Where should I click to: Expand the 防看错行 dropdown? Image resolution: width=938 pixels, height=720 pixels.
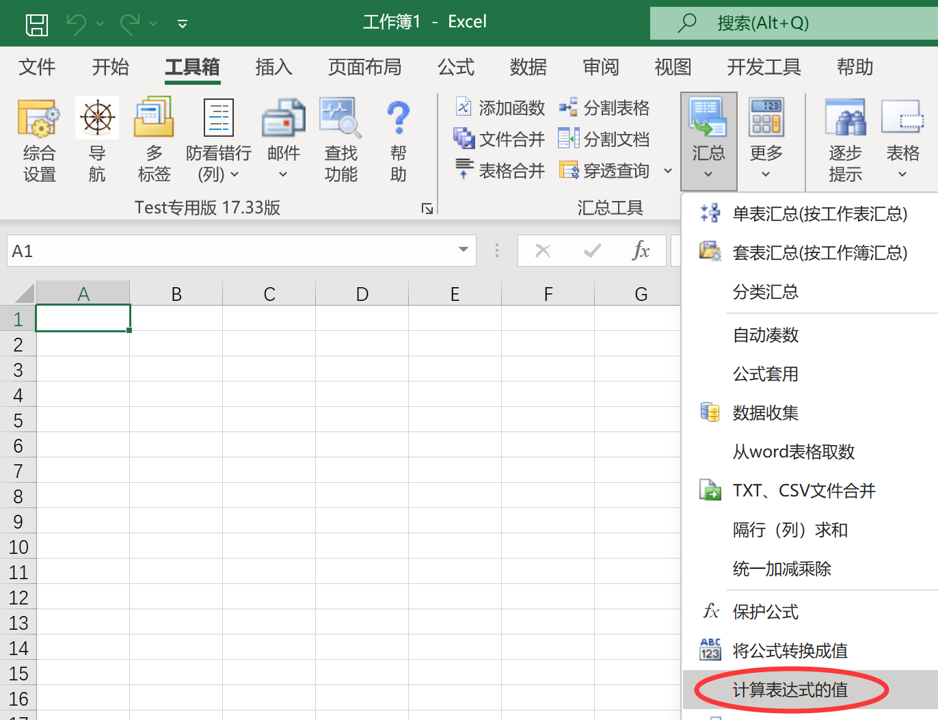tap(234, 174)
